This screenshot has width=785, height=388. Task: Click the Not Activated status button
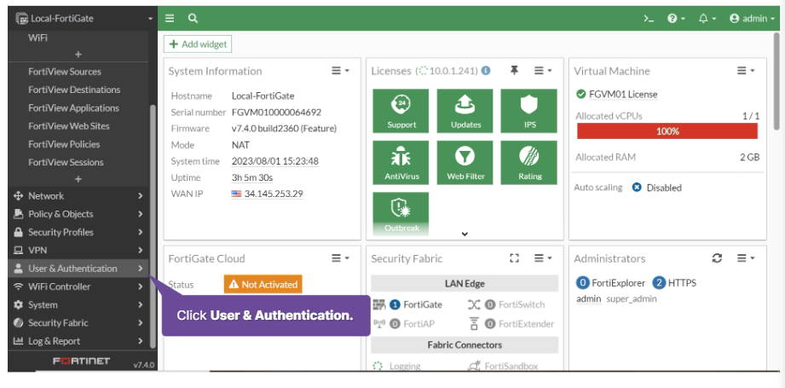click(x=263, y=284)
